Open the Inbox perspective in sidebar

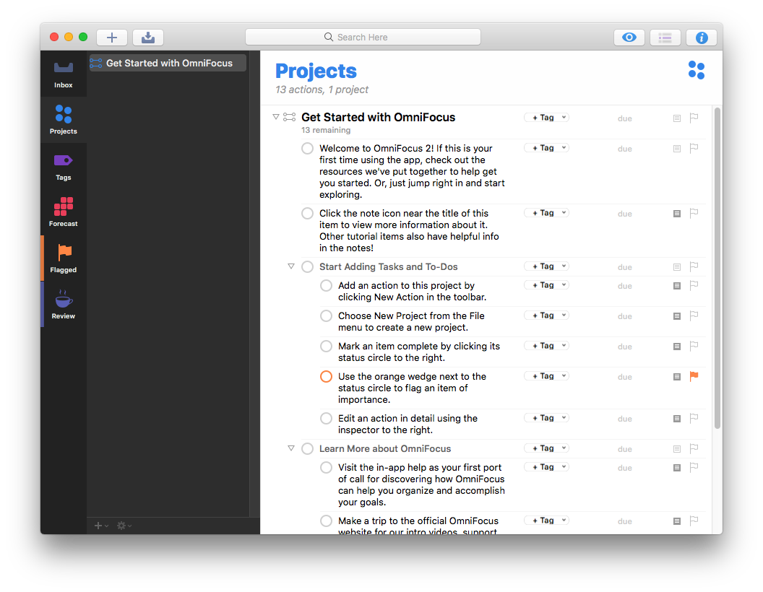(x=64, y=74)
